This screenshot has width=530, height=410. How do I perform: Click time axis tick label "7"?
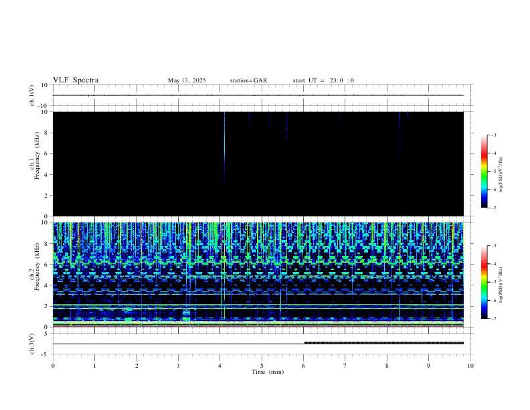345,366
